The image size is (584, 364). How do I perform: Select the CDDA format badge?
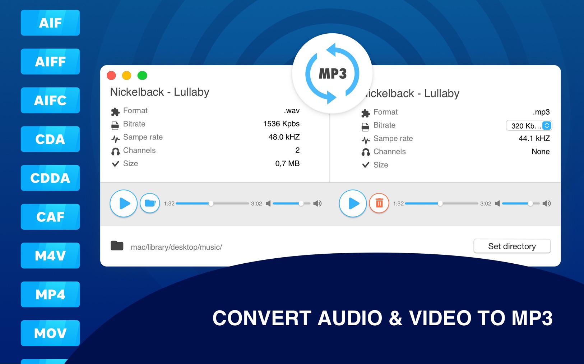coord(50,178)
